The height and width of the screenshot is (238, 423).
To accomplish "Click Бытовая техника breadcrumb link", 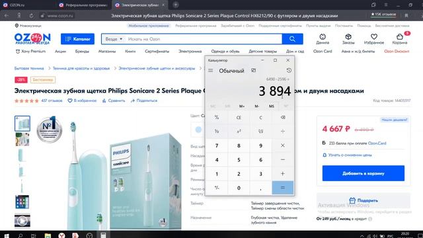I will click(29, 68).
